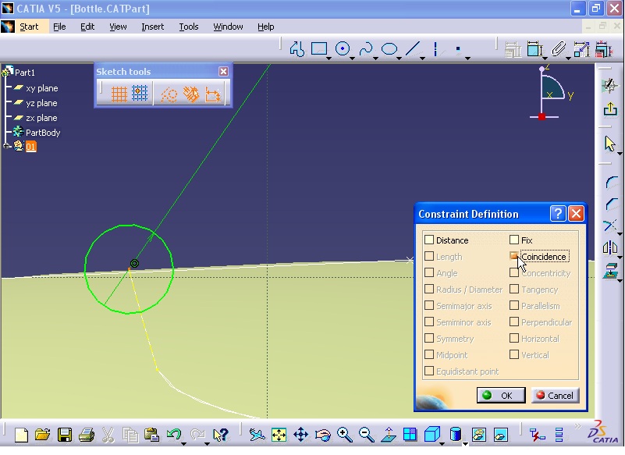This screenshot has width=625, height=455.
Task: Select the Corner tool
Action: (x=611, y=182)
